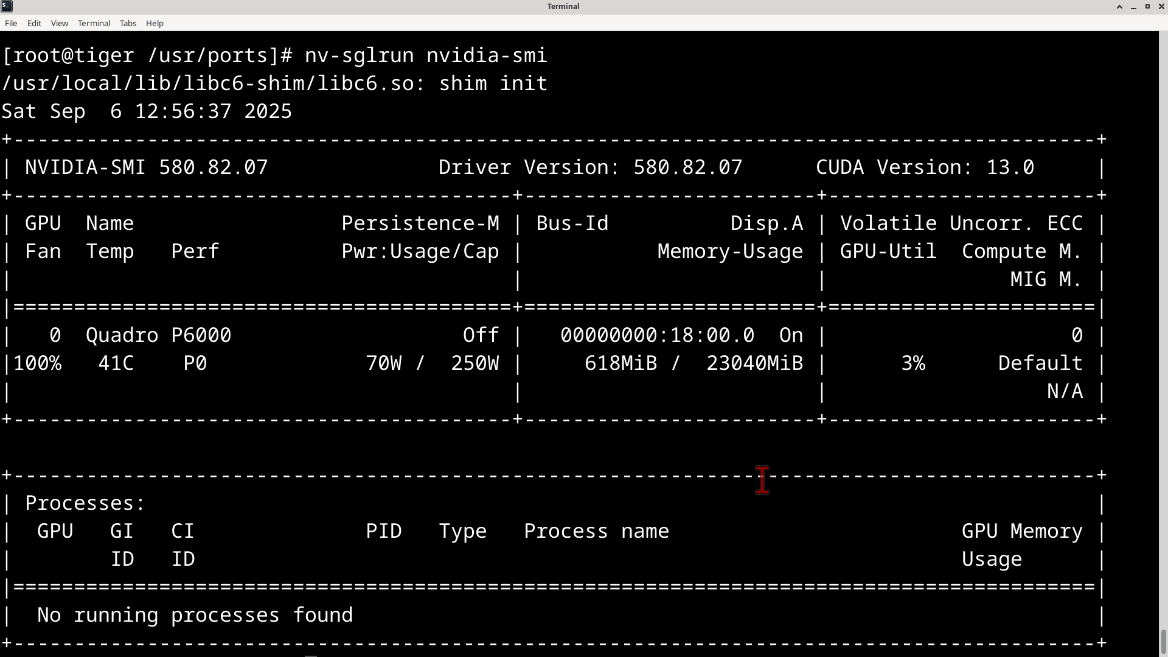Screen dimensions: 1168x657
Task: Click the 'Disp.A' column header
Action: click(x=766, y=223)
